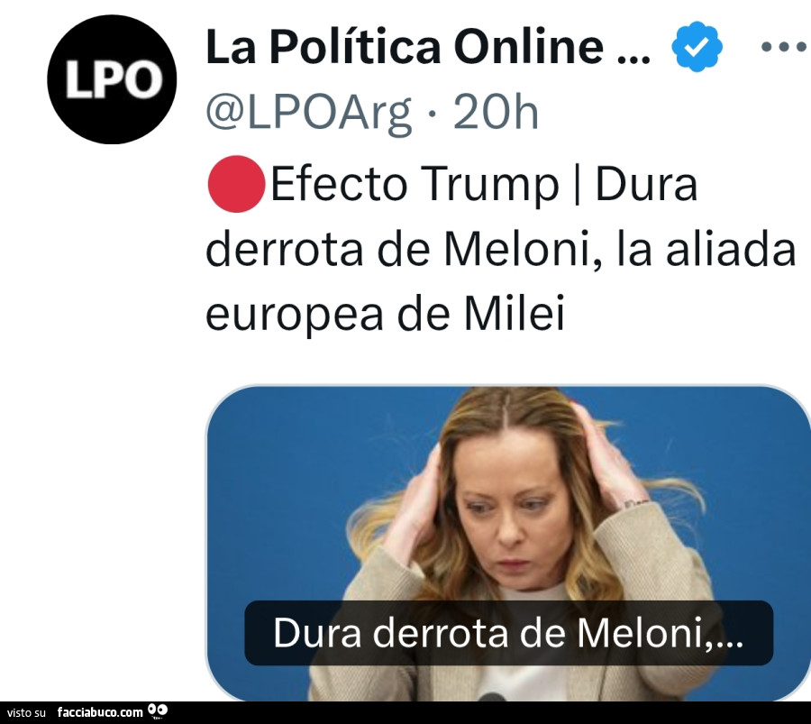Open the LPO profile avatar
This screenshot has width=811, height=724.
112,79
